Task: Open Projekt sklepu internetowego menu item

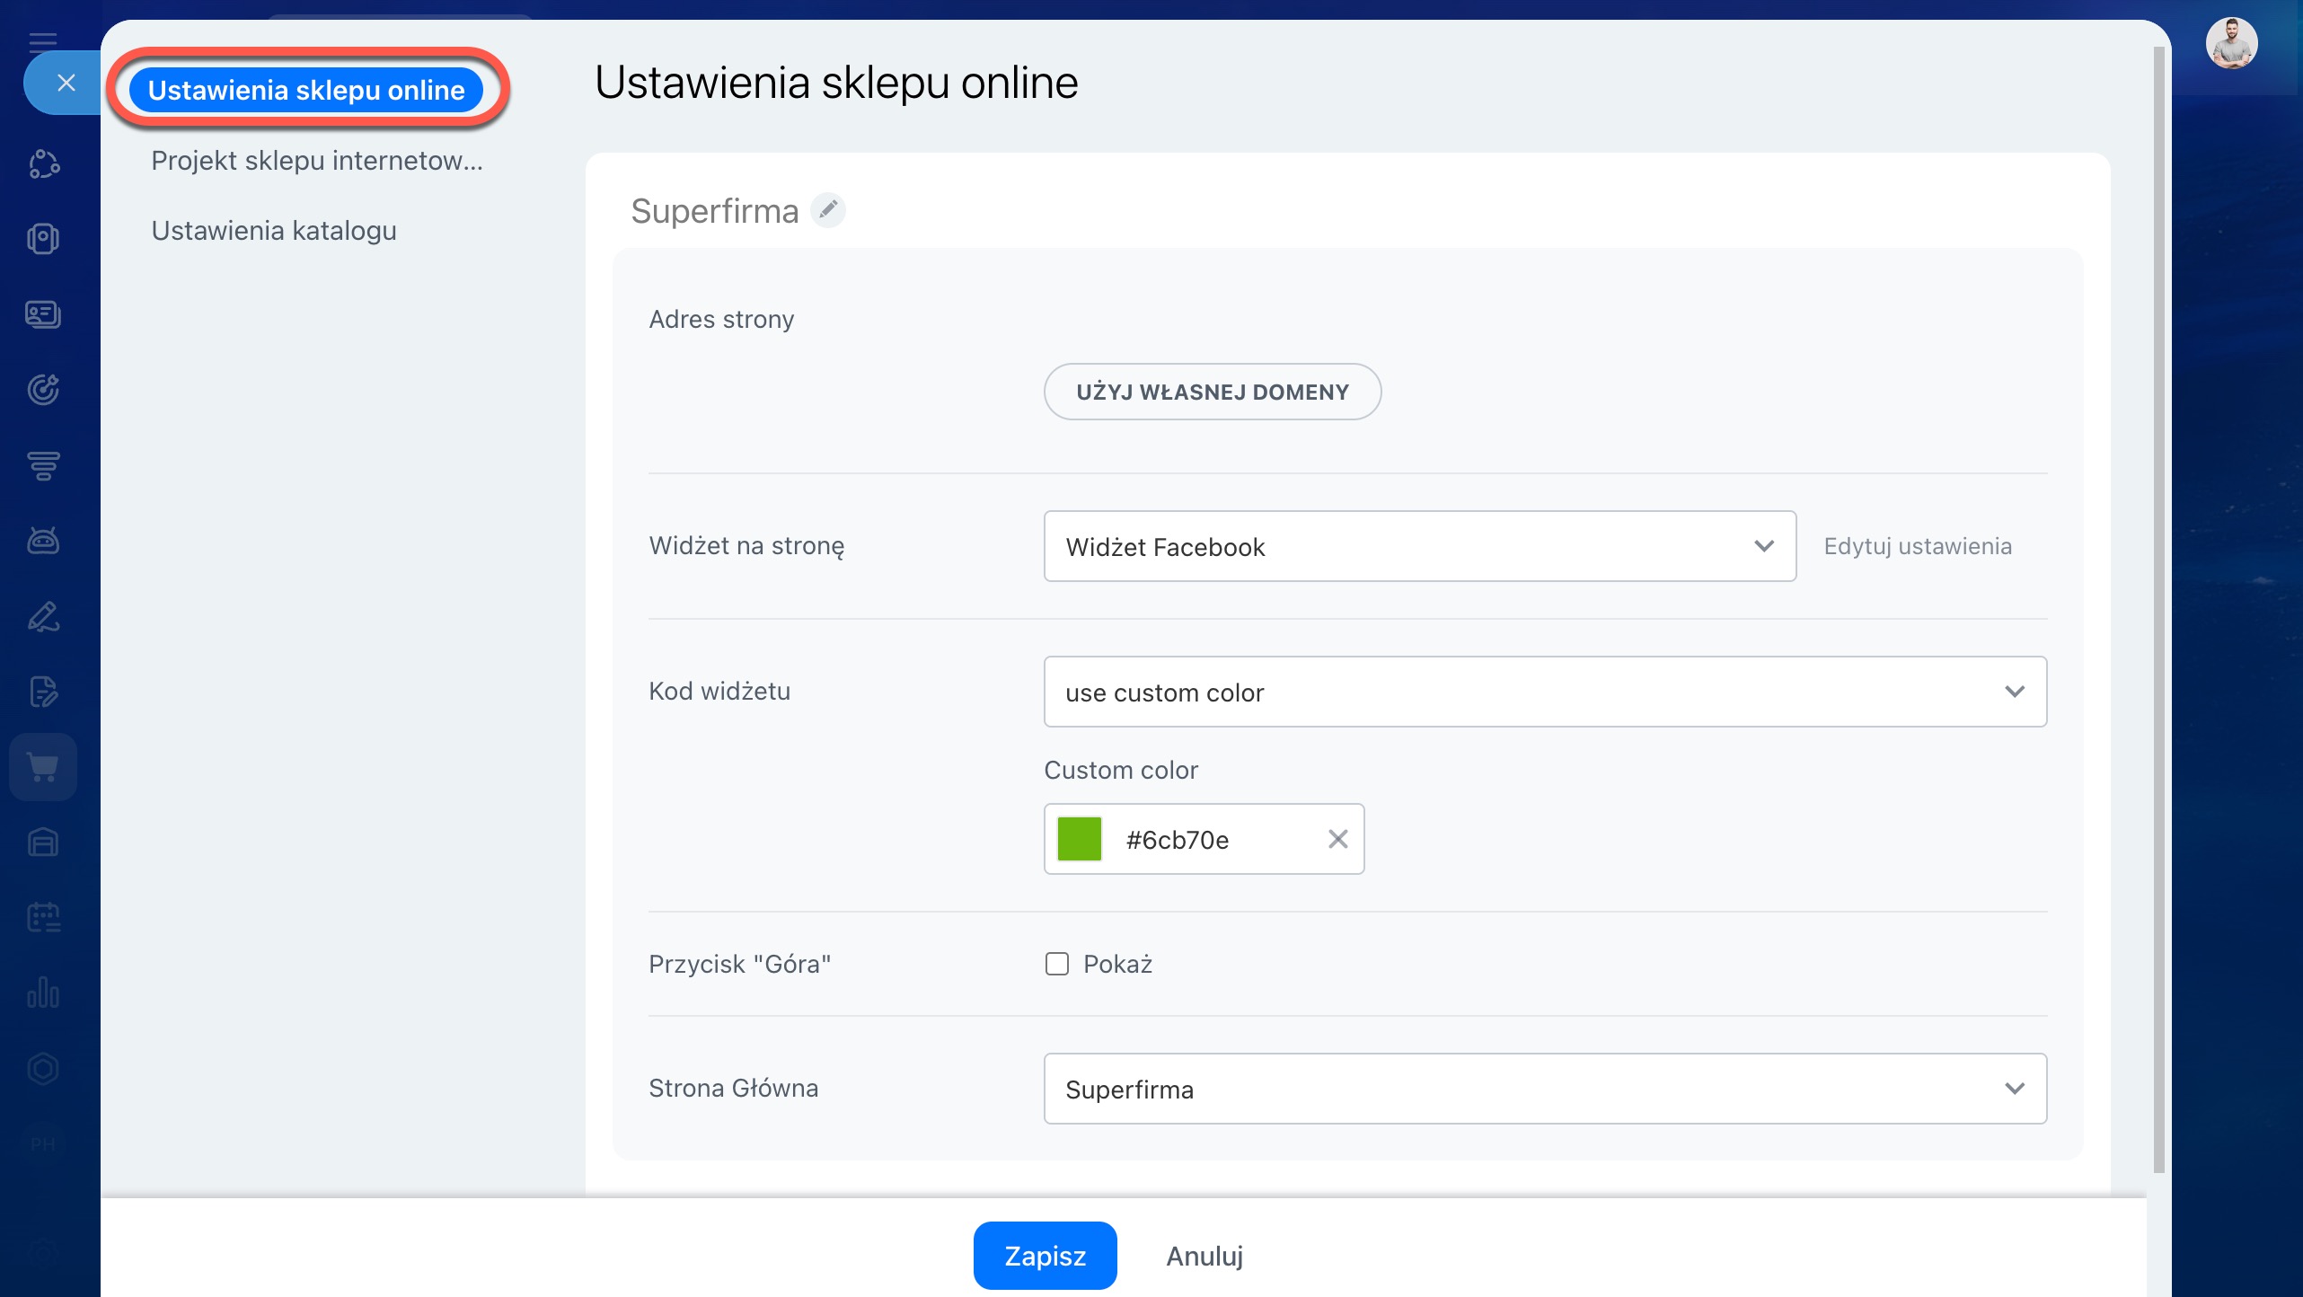Action: coord(316,161)
